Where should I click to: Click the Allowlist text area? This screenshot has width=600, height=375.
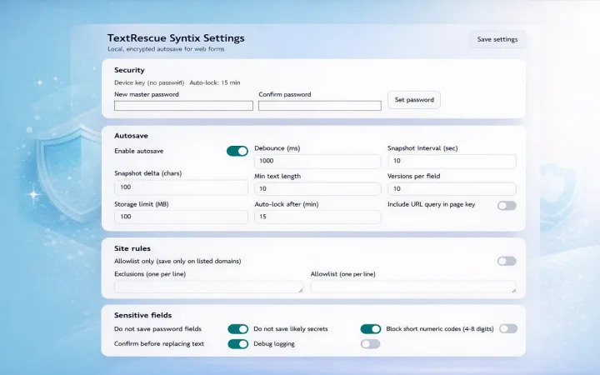[x=413, y=287]
